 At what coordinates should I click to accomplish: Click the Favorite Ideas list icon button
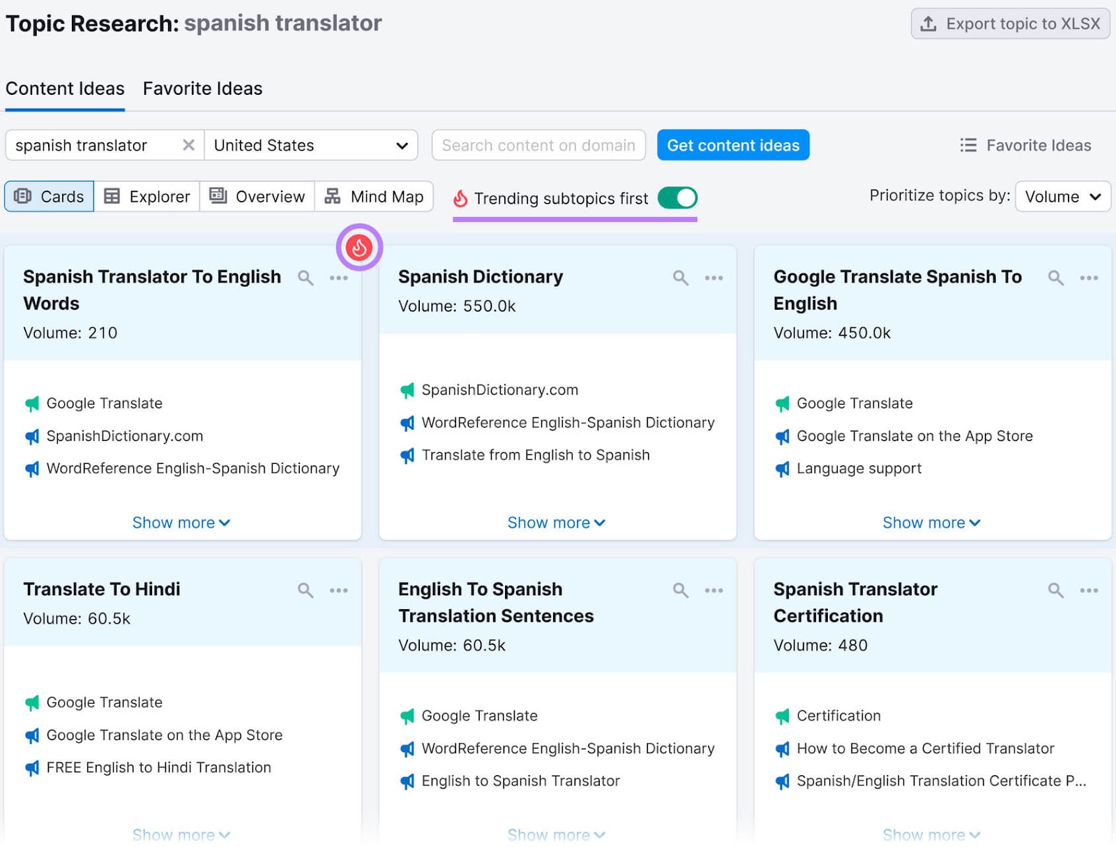click(x=1025, y=145)
